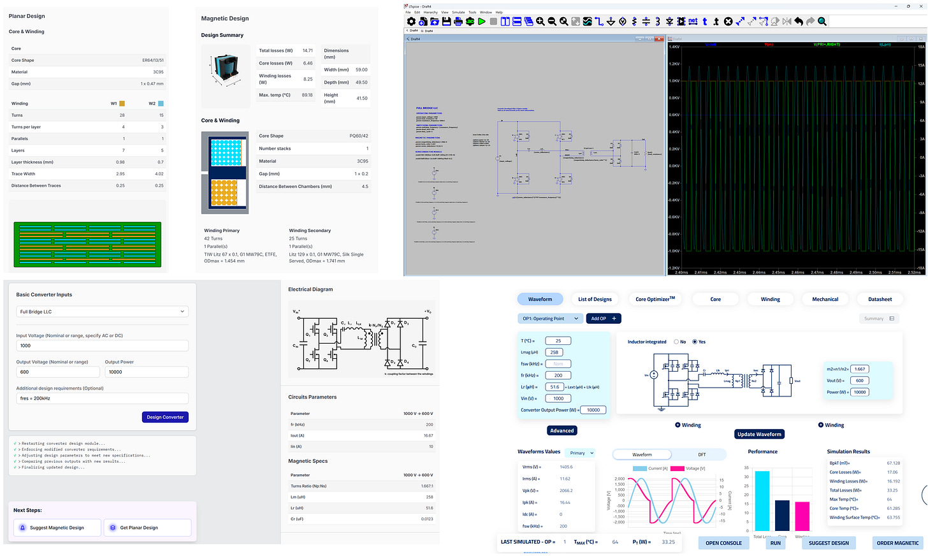
Task: Select the zoom-in magnifier in LTspice
Action: tap(539, 22)
